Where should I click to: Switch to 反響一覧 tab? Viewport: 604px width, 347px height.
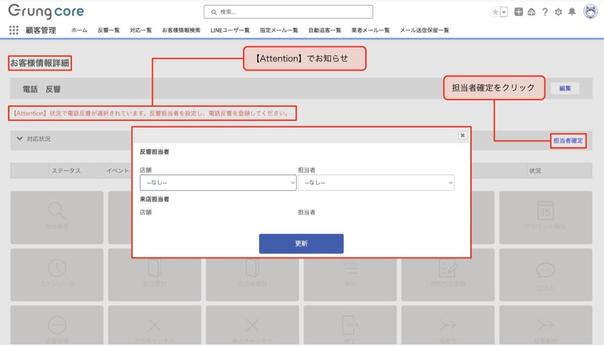(109, 30)
